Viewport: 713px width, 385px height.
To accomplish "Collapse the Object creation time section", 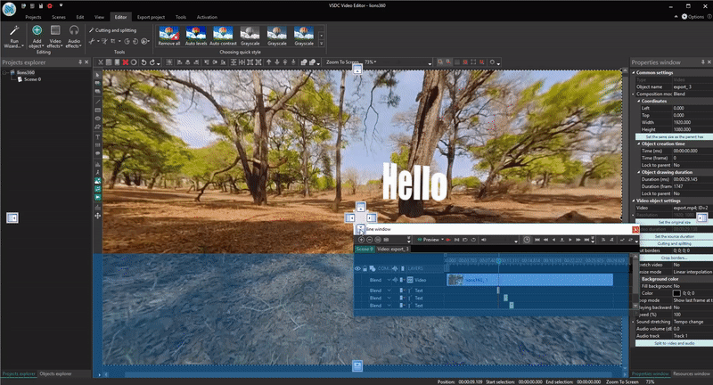I will 638,143.
